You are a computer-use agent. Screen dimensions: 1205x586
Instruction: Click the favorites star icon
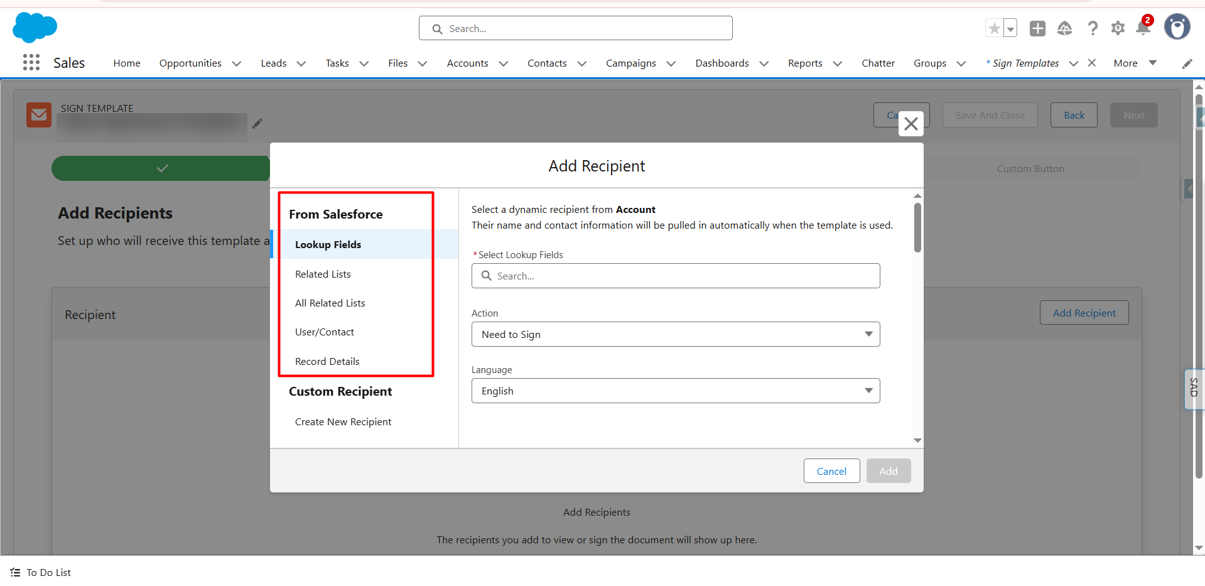click(x=994, y=28)
